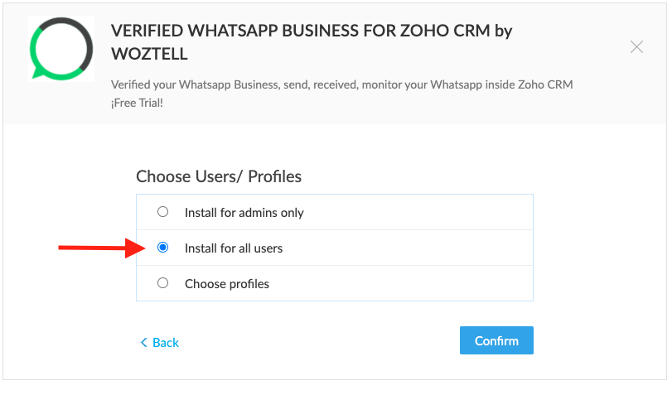Click the 'Choose Users/ Profiles' heading
The image size is (672, 395).
click(x=219, y=176)
